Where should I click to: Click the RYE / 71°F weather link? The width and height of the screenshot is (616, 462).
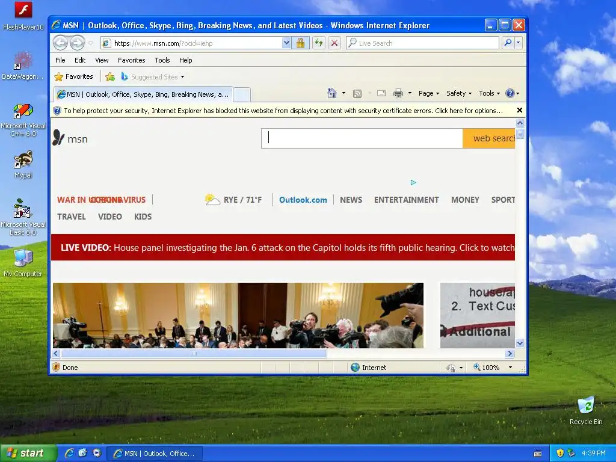pos(233,200)
